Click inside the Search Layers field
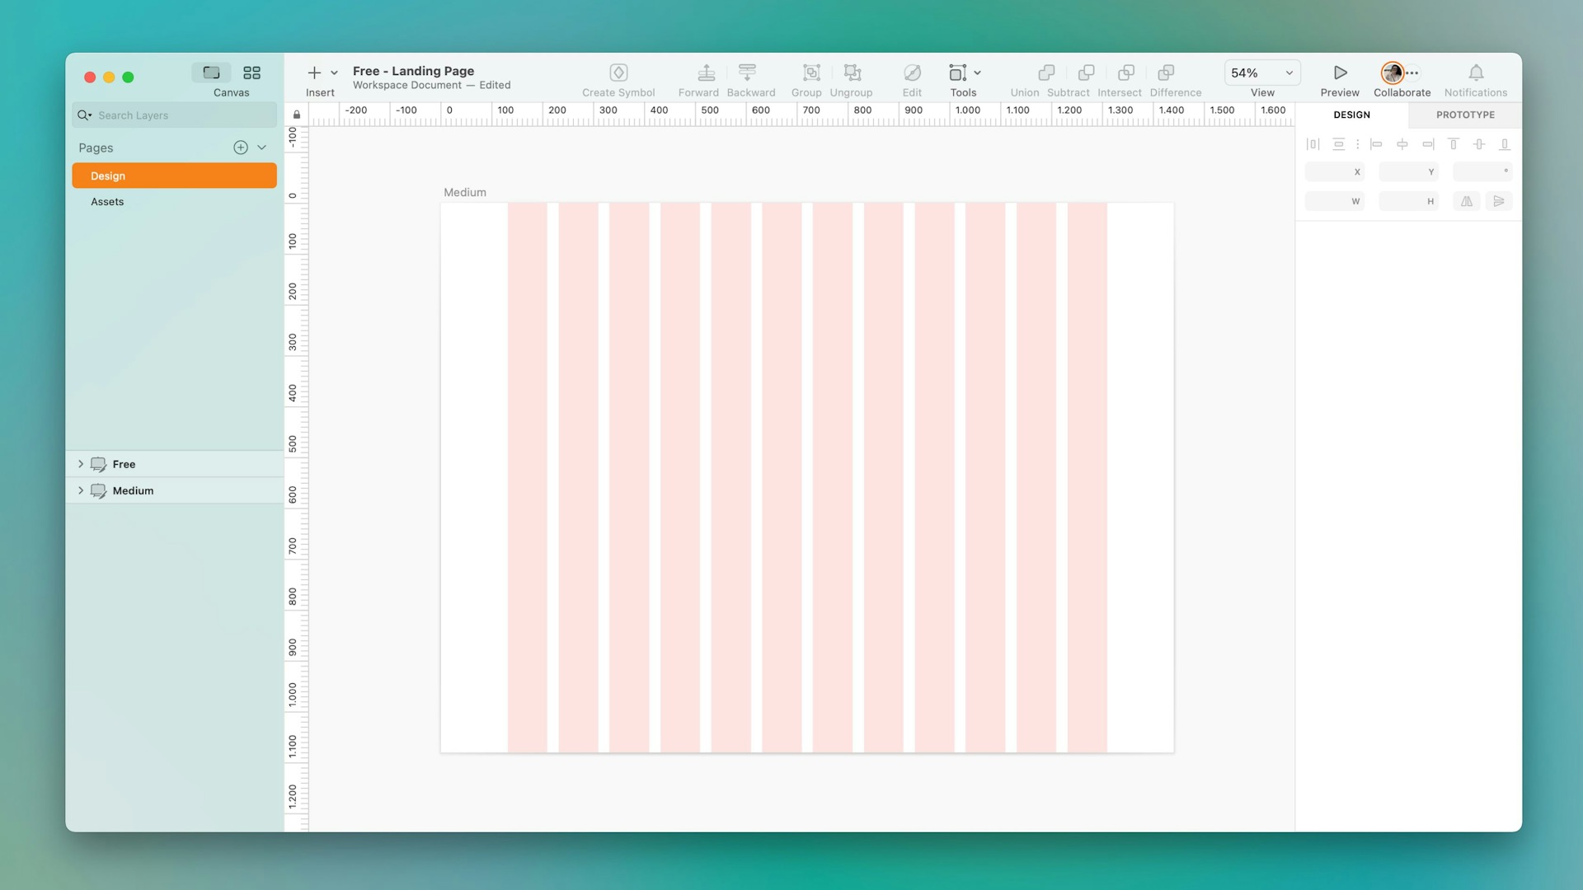The image size is (1583, 890). (165, 115)
